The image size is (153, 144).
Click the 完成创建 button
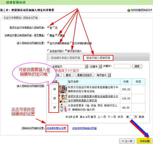pyautogui.click(x=145, y=141)
